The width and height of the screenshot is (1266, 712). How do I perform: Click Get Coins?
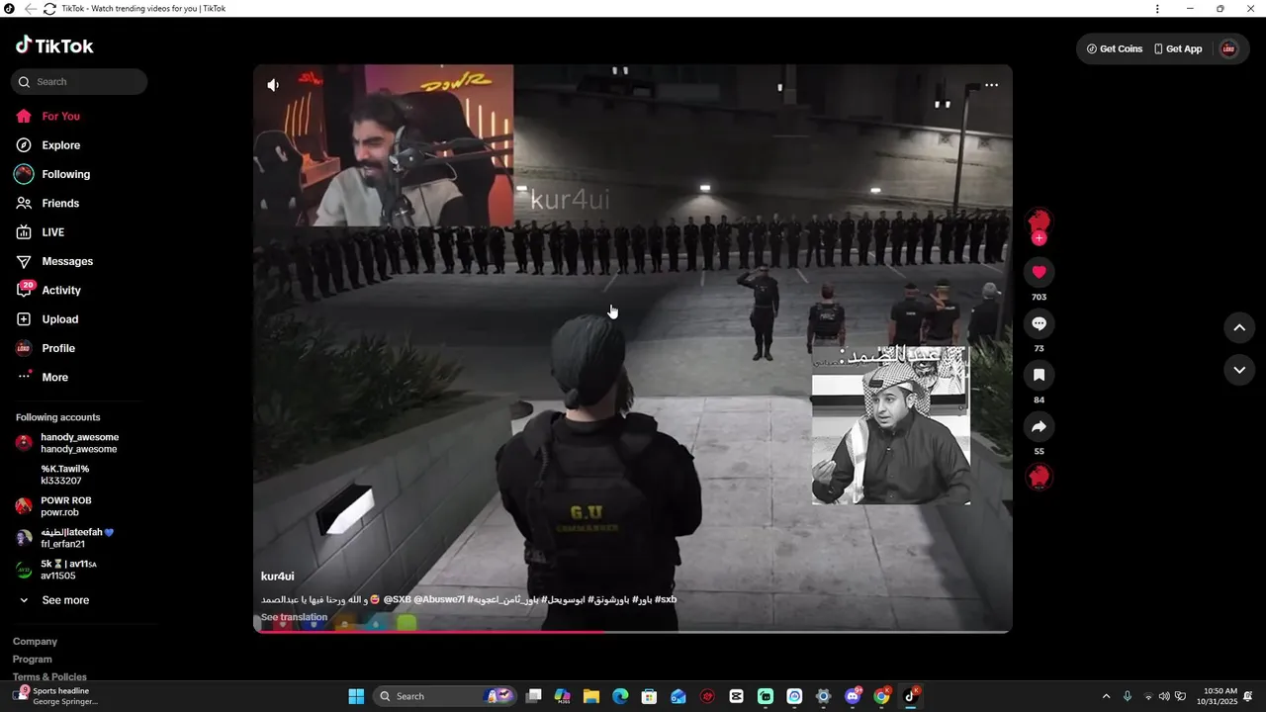(x=1115, y=48)
